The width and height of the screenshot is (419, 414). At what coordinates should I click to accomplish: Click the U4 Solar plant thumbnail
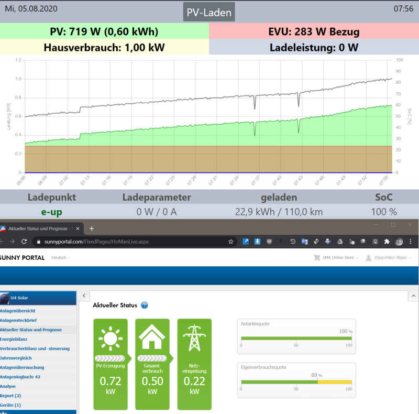[4, 298]
